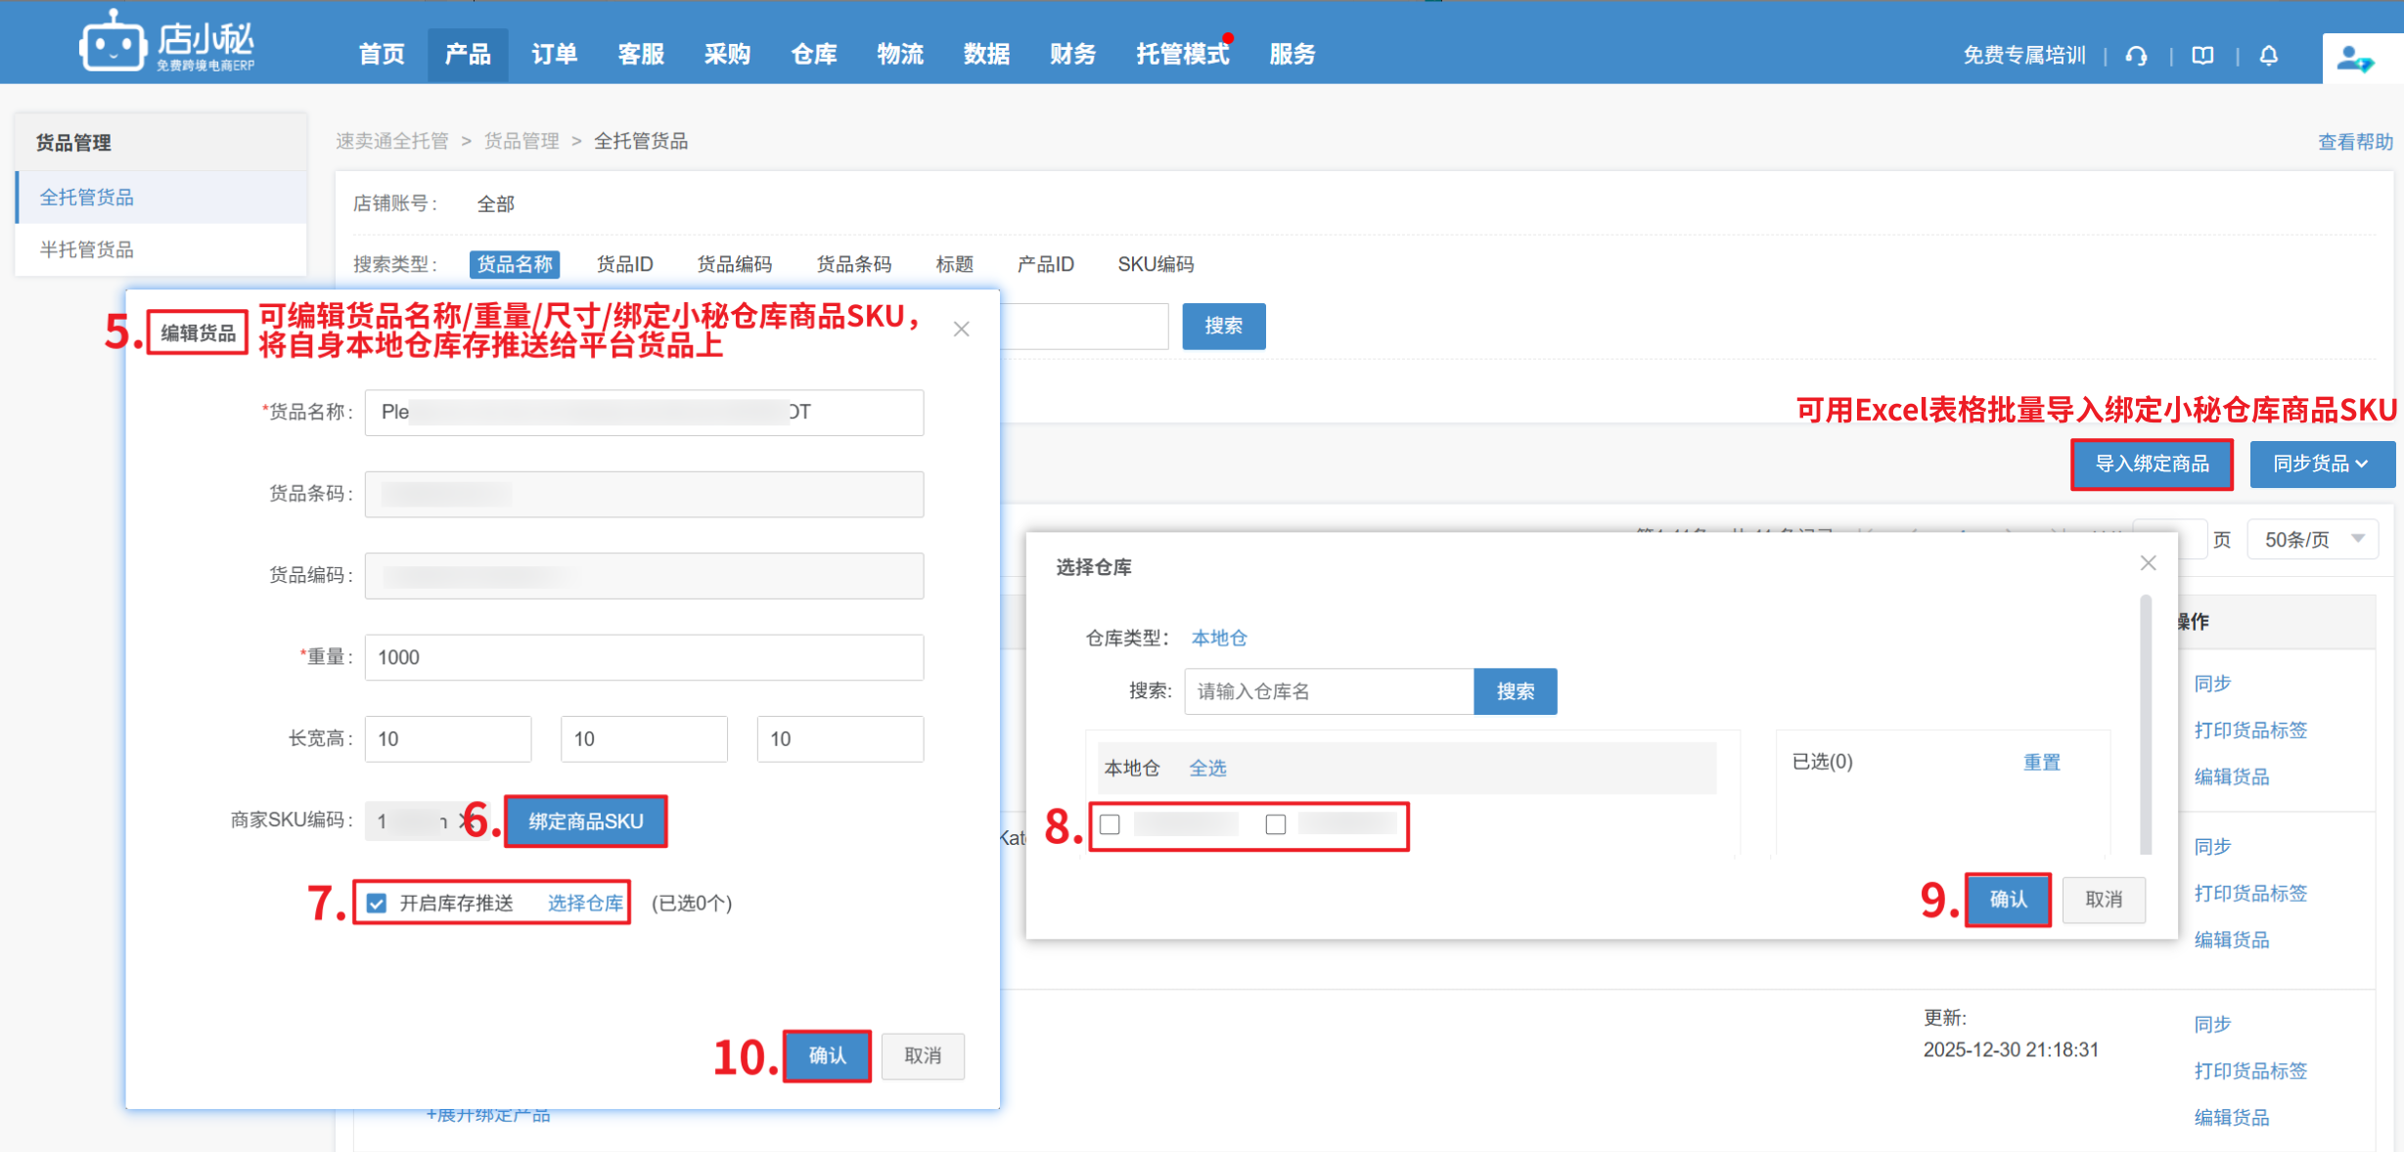Toggle the 开启库存推送 checkbox

point(377,903)
